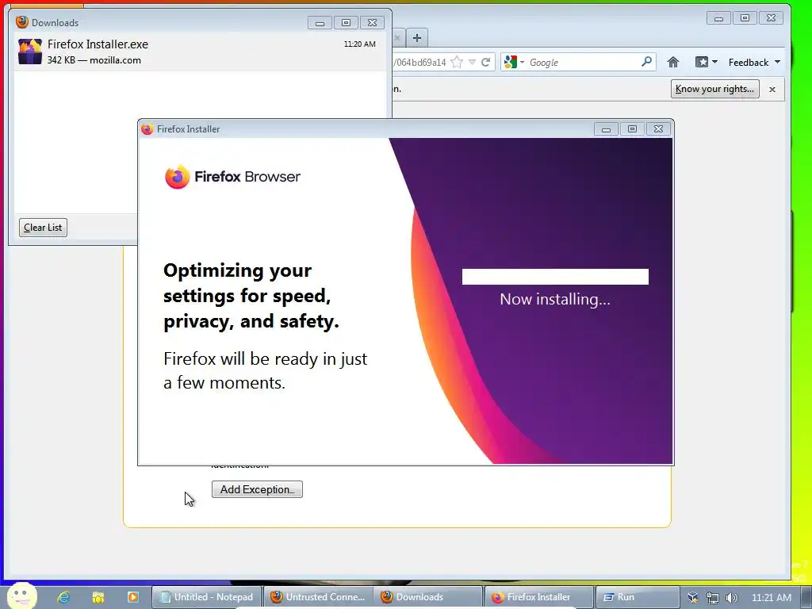Expand the search engine selector dropdown
812x609 pixels.
522,62
